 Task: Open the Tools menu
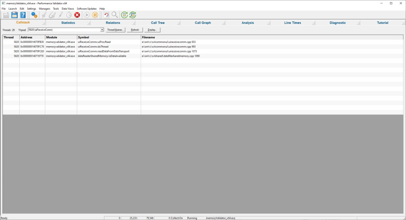click(56, 8)
